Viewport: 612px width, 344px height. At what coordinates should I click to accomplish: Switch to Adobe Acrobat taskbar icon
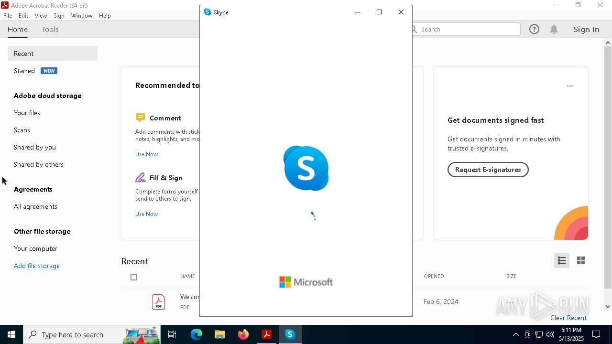pyautogui.click(x=266, y=334)
